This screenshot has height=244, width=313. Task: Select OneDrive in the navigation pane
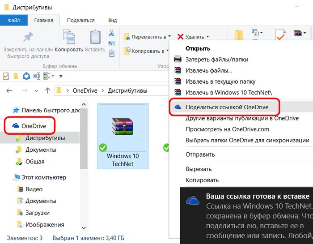(x=29, y=126)
